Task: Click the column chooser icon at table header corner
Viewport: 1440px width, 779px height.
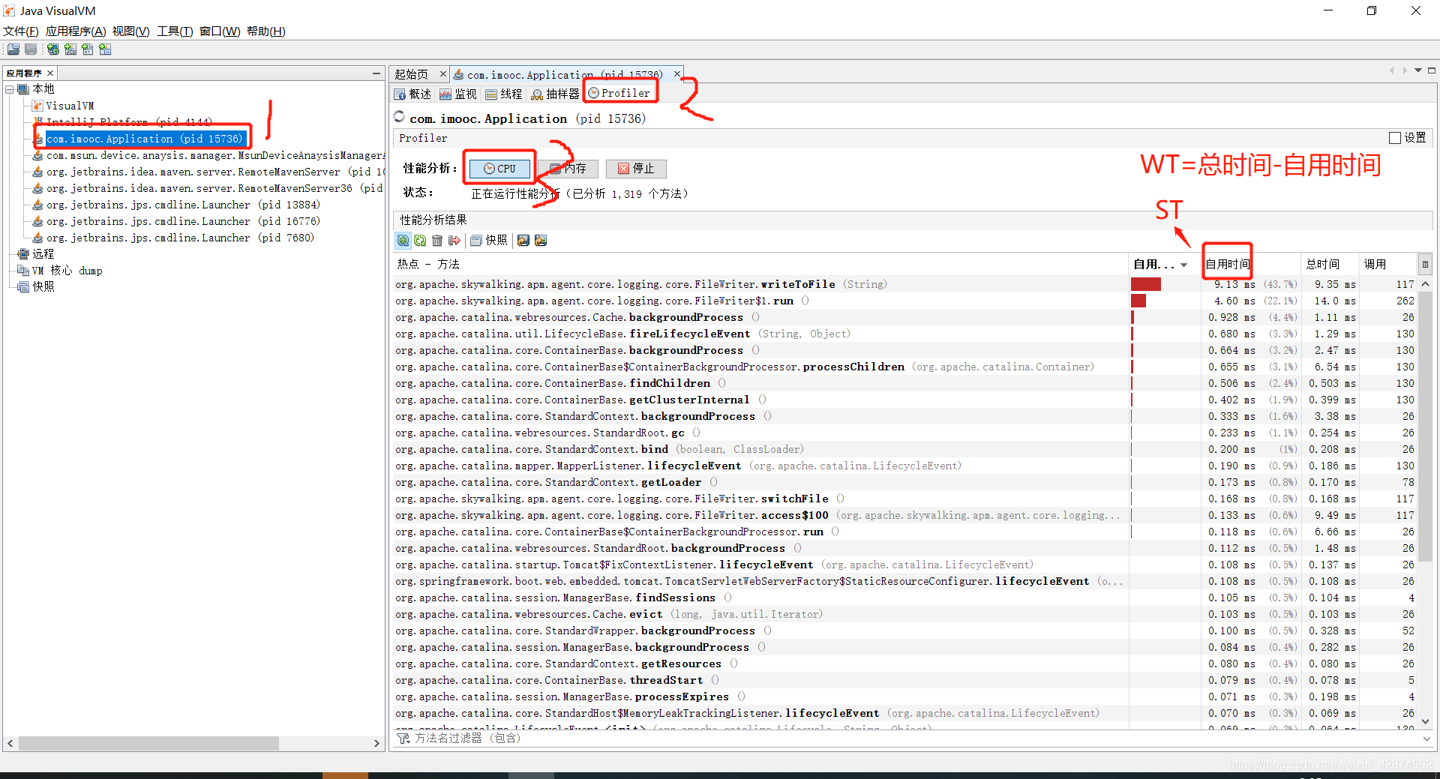Action: tap(1425, 264)
